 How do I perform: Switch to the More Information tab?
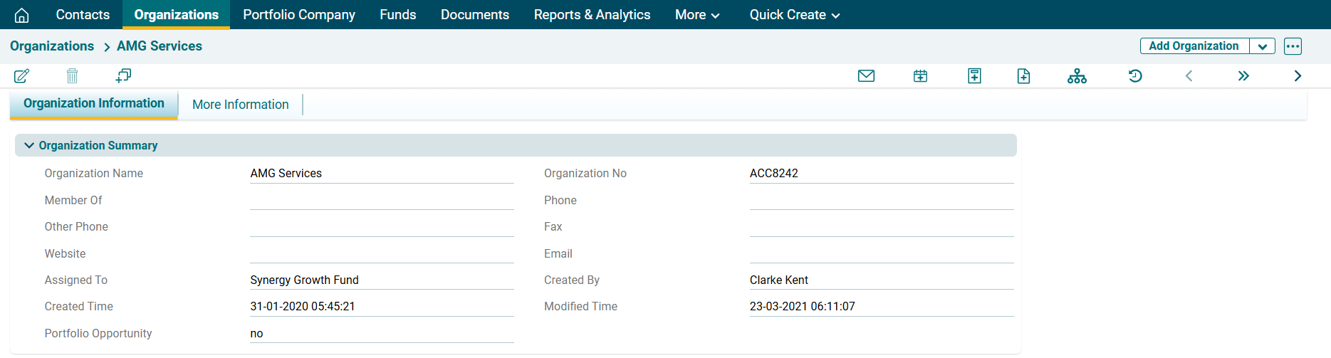coord(240,105)
